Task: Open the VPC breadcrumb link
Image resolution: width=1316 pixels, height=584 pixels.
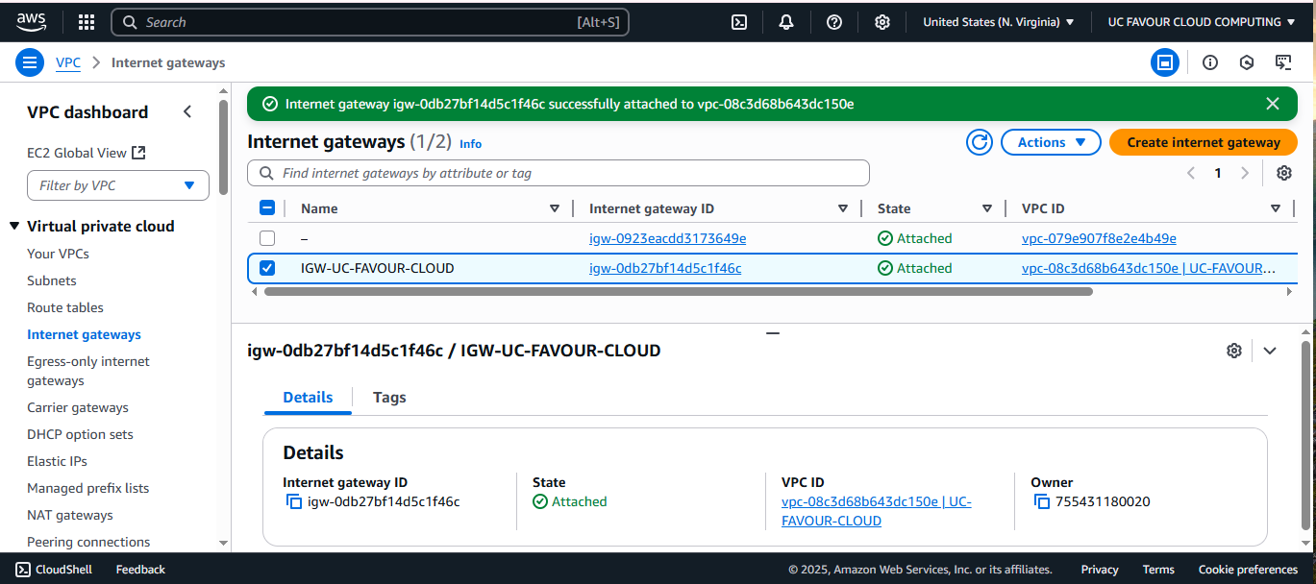Action: click(68, 62)
